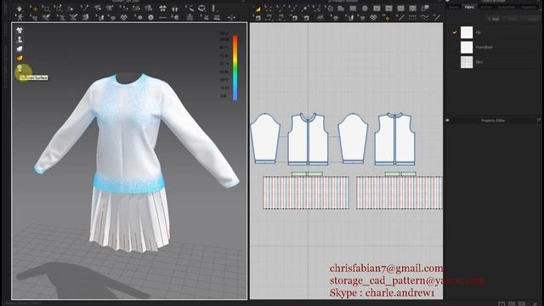
Task: Click the Add button in Fabric tab
Action: tap(493, 19)
